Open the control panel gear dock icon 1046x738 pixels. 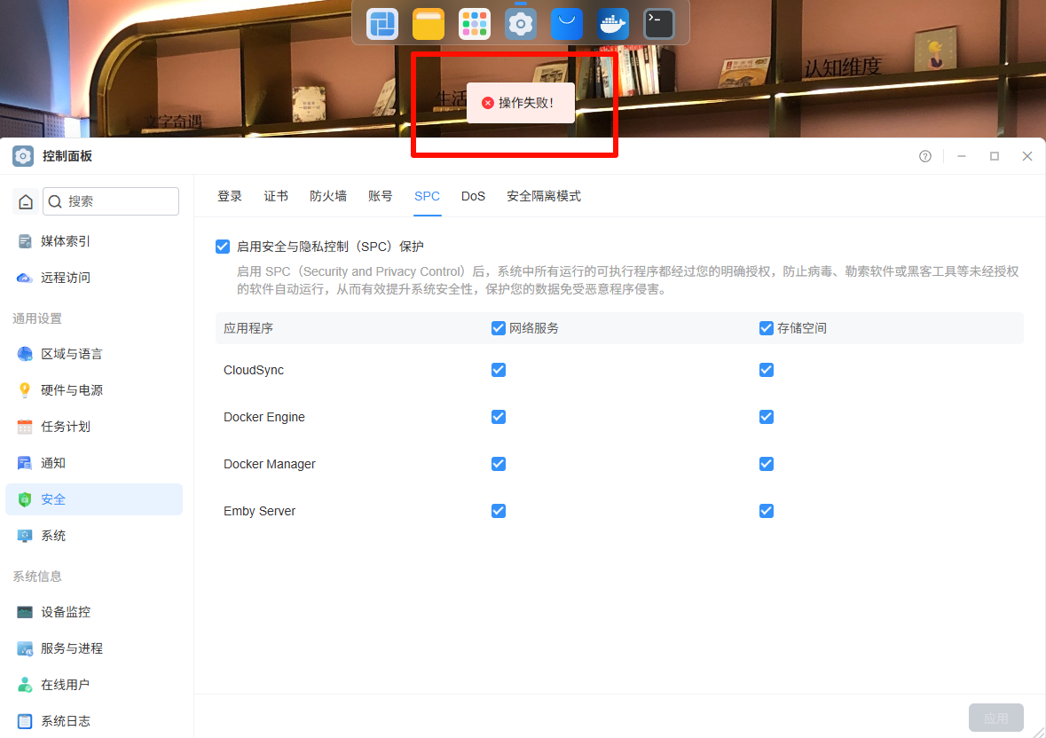click(x=520, y=24)
